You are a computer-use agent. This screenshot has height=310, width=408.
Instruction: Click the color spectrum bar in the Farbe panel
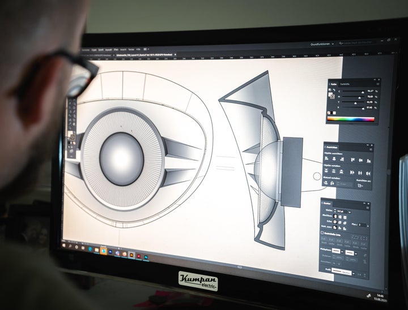[x=351, y=119]
